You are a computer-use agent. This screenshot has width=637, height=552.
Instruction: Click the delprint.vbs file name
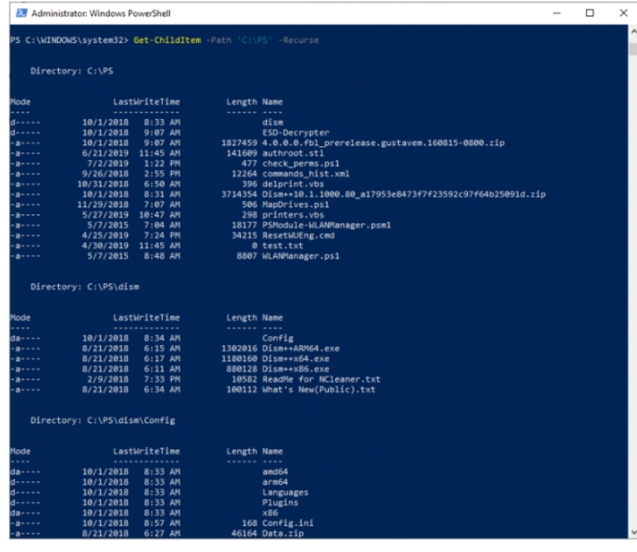point(293,184)
